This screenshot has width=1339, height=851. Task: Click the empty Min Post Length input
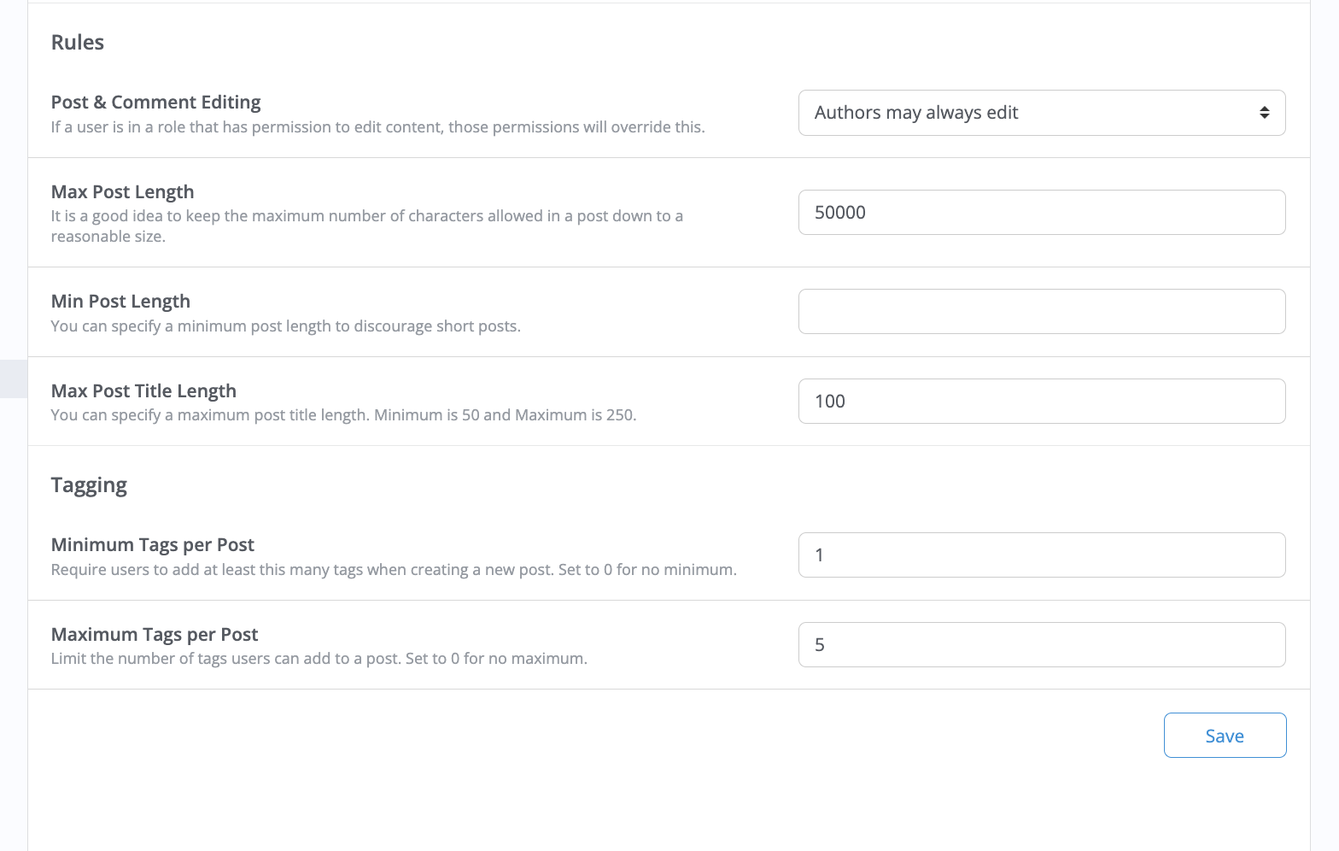click(1041, 312)
